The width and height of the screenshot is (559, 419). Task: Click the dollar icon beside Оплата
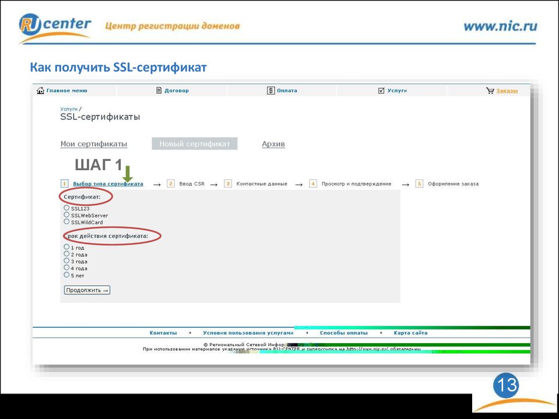click(x=271, y=91)
